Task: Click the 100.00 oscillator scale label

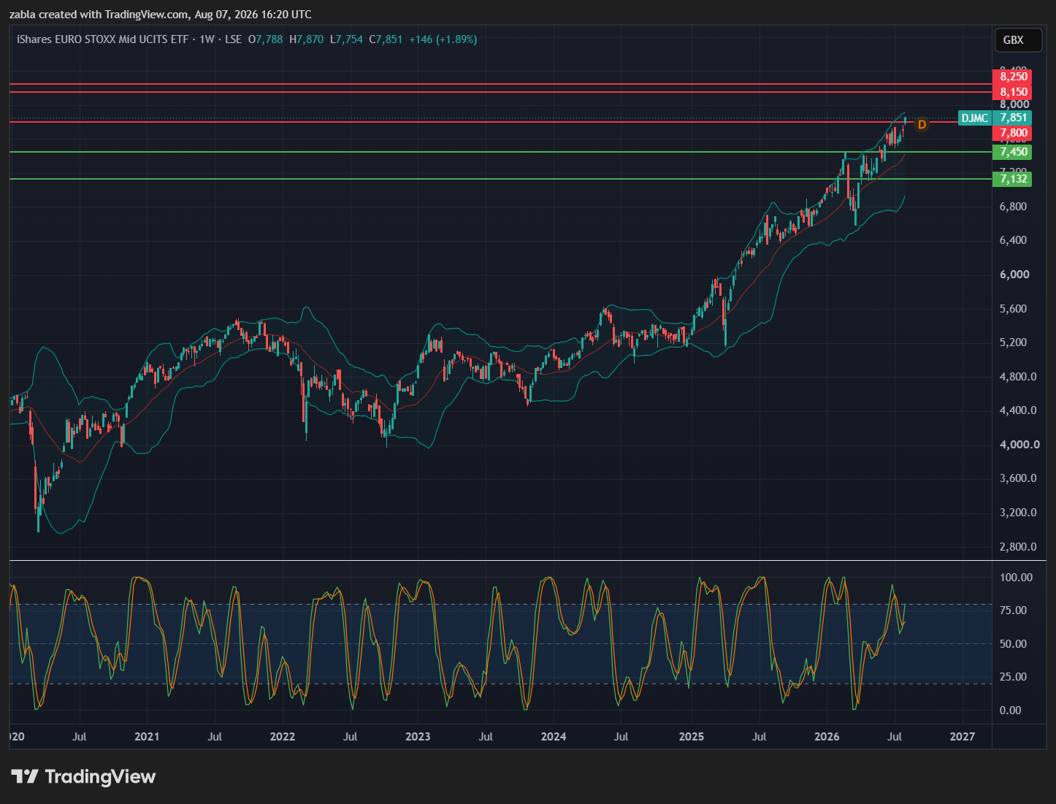Action: coord(1016,578)
